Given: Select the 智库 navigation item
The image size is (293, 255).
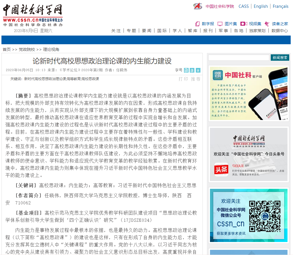Looking at the screenshot, I should [193, 31].
